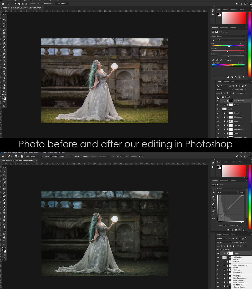The height and width of the screenshot is (289, 252).
Task: Click the type layer filter icon in lower Layers panel
Action: pos(237,239)
